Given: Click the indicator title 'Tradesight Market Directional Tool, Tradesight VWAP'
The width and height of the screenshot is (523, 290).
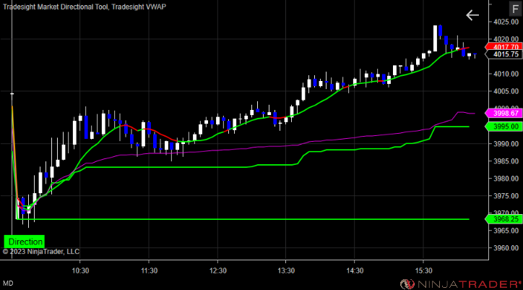Looking at the screenshot, I should (x=85, y=7).
